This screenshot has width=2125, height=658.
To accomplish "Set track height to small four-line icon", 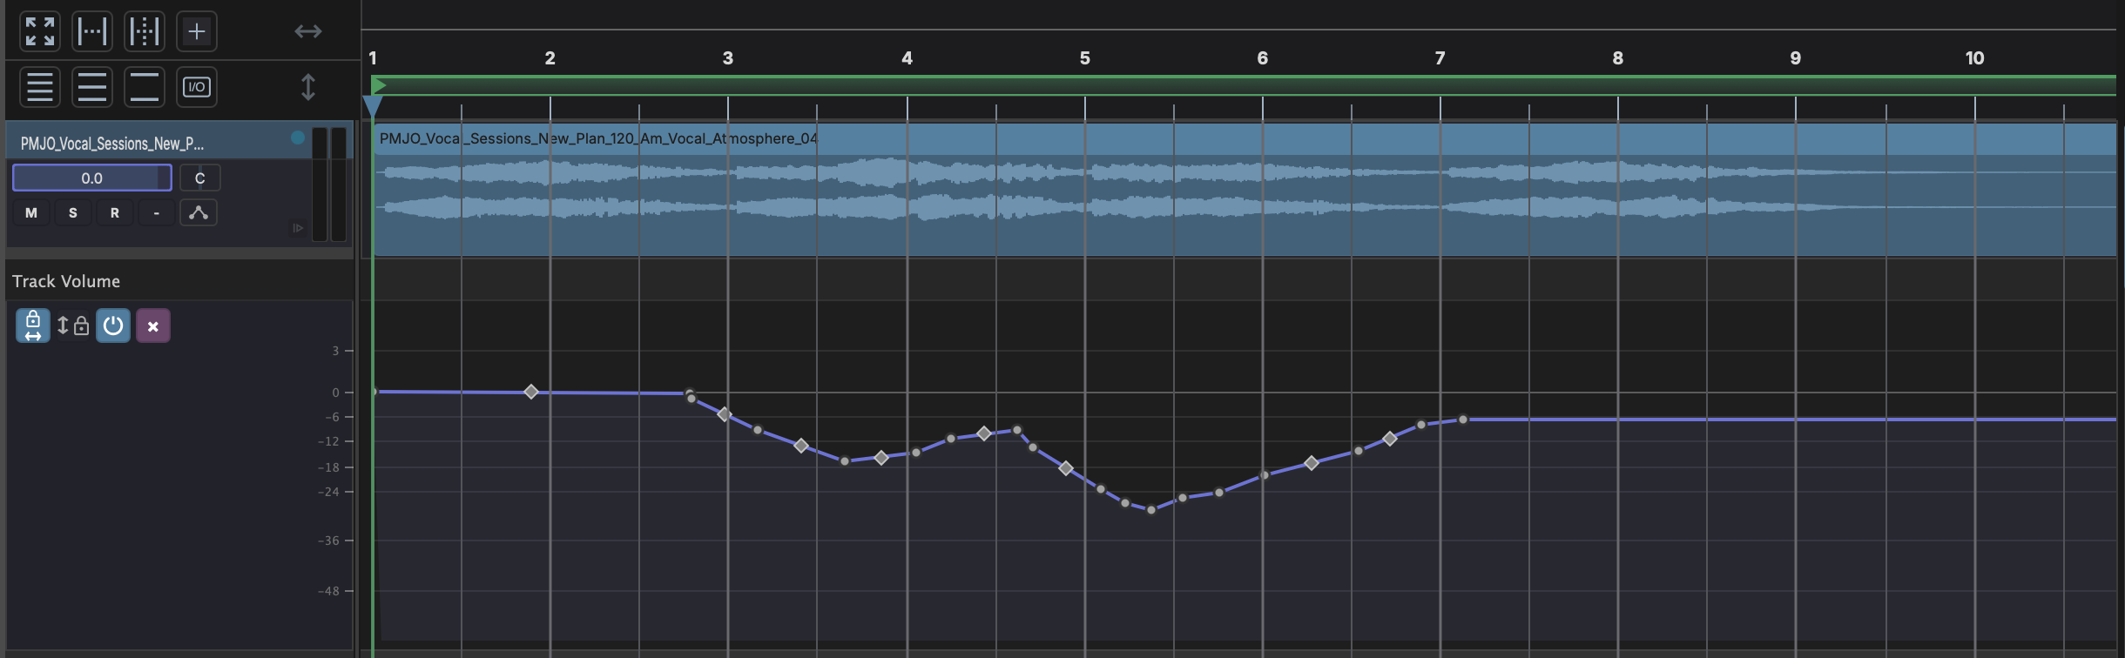I will (x=40, y=87).
